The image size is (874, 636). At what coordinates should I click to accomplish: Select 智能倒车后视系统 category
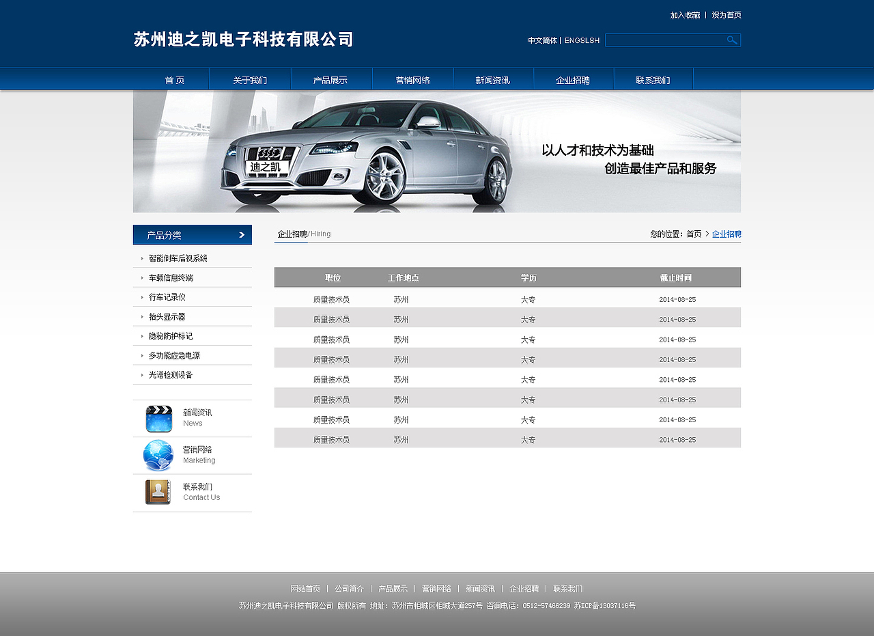click(x=178, y=258)
